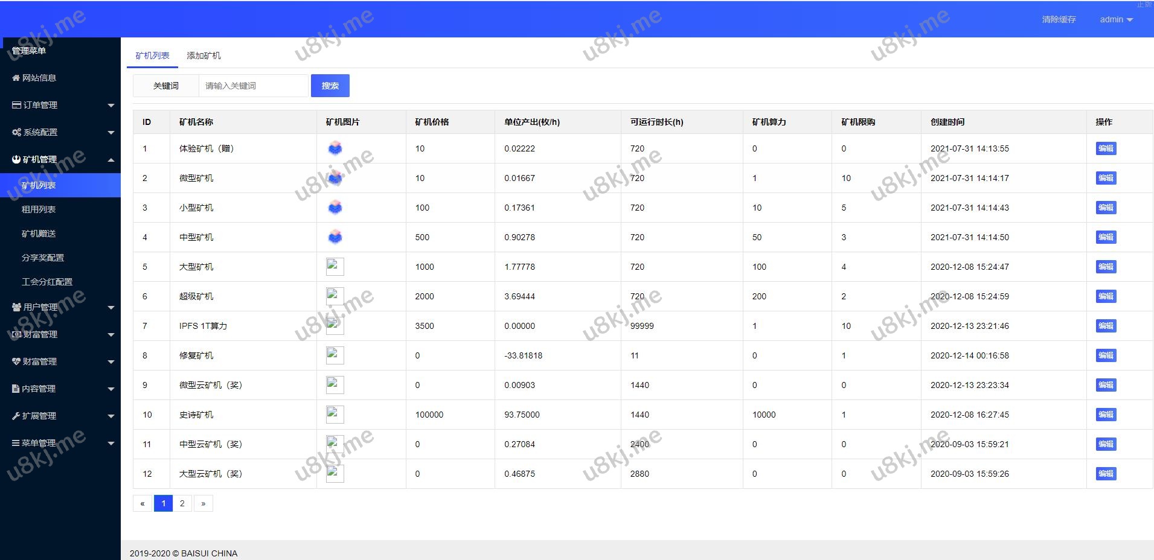Click the document icon beside 内容管理
The height and width of the screenshot is (560, 1154).
click(x=16, y=389)
